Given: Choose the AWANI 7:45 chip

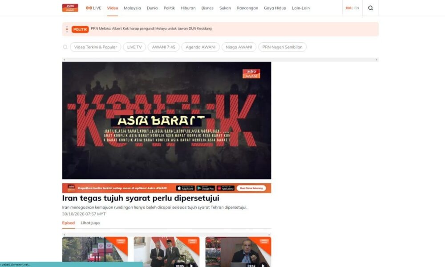Looking at the screenshot, I should point(163,47).
